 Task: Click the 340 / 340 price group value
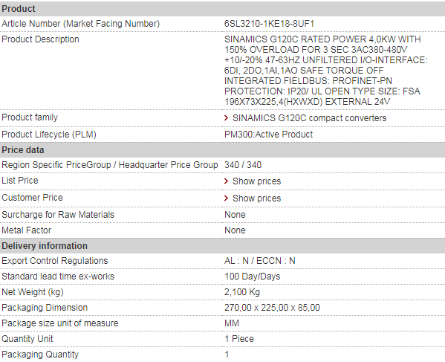click(x=243, y=165)
